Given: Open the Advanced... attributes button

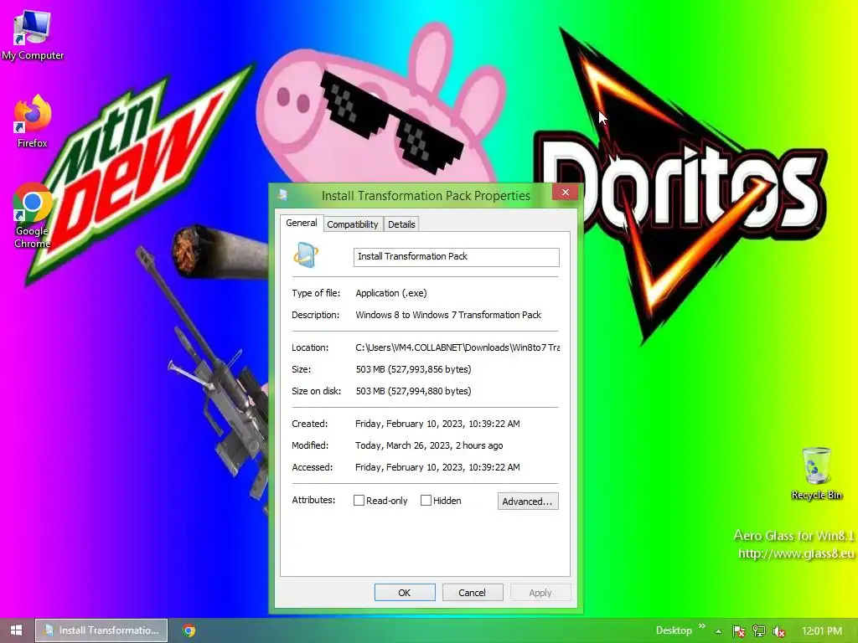Looking at the screenshot, I should click(528, 502).
